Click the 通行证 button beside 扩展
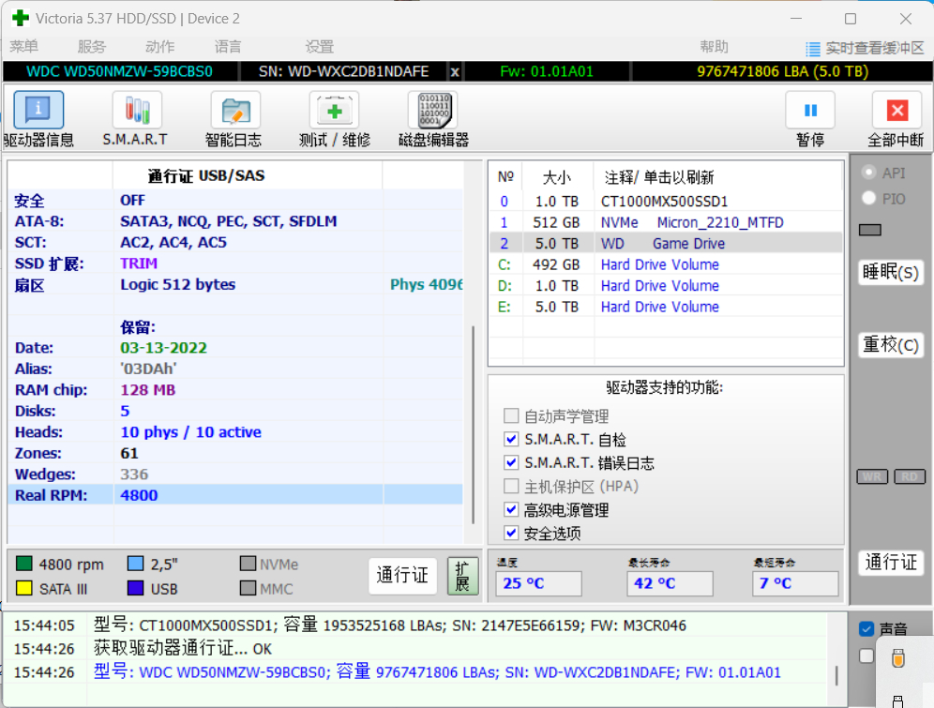The image size is (934, 708). 402,575
